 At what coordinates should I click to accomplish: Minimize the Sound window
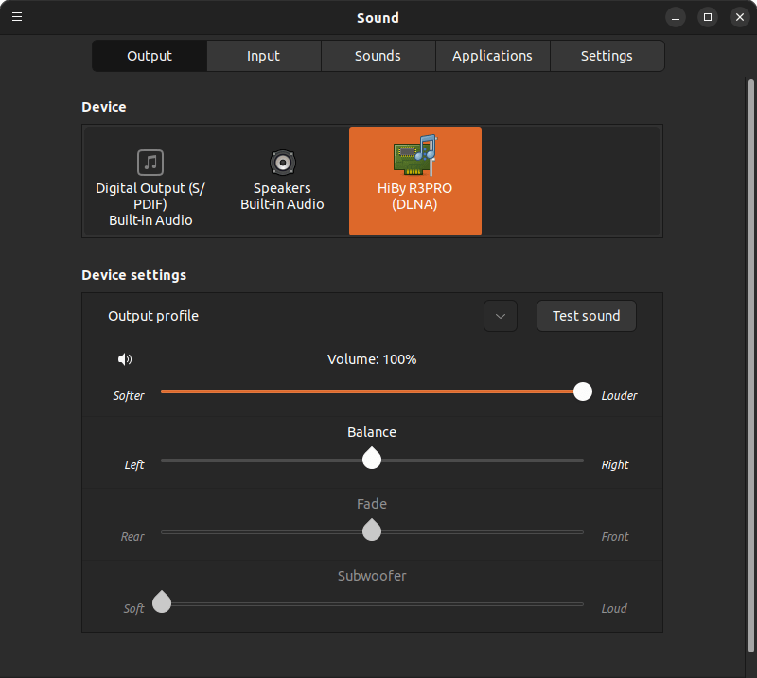(x=676, y=17)
